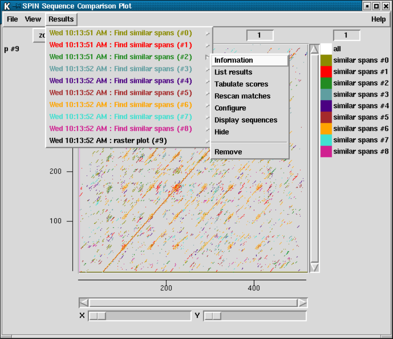
Task: Click the Y zoom slider handle
Action: [212, 316]
